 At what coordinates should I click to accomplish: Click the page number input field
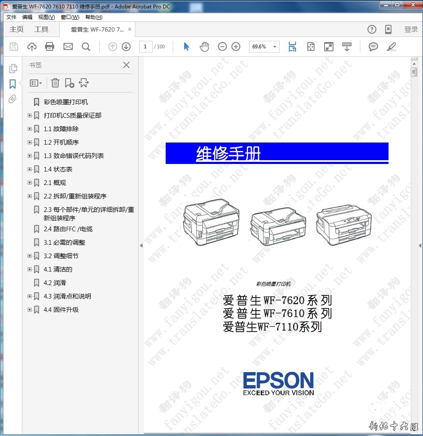click(145, 47)
